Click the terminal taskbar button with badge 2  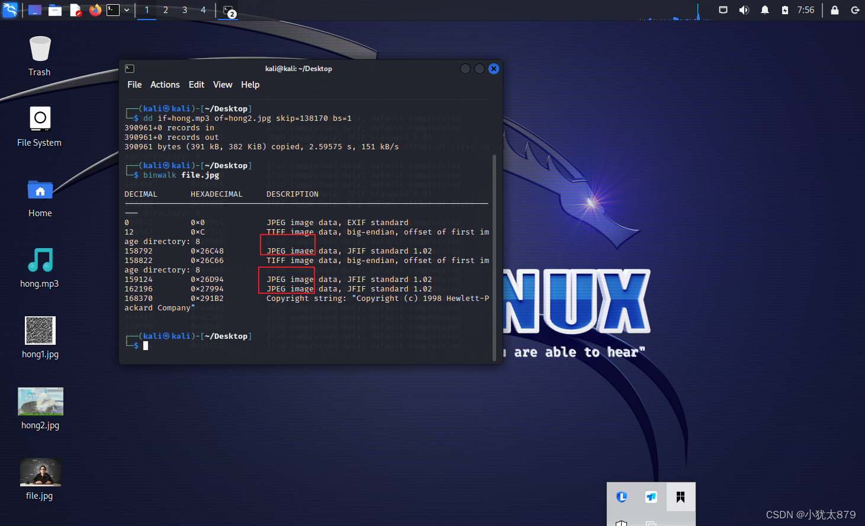[229, 11]
